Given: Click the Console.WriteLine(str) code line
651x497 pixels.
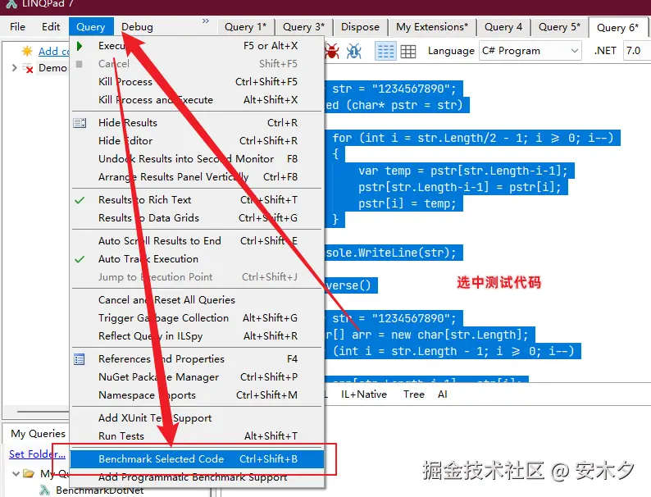Looking at the screenshot, I should click(394, 253).
